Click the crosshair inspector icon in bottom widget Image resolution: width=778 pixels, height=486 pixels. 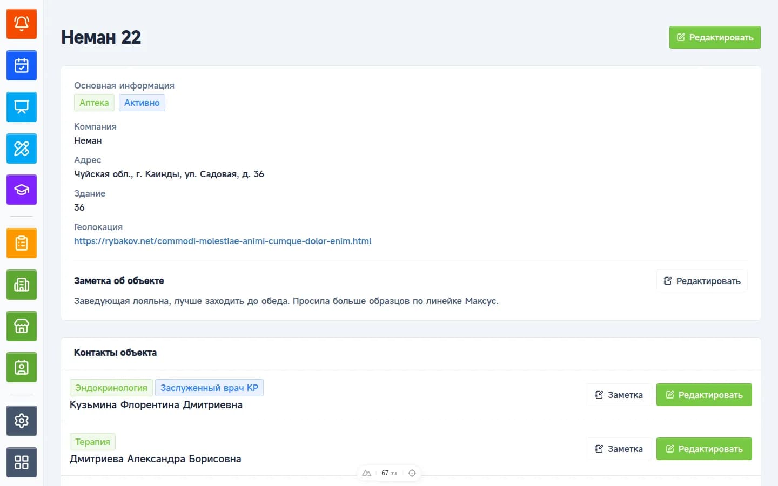coord(412,473)
